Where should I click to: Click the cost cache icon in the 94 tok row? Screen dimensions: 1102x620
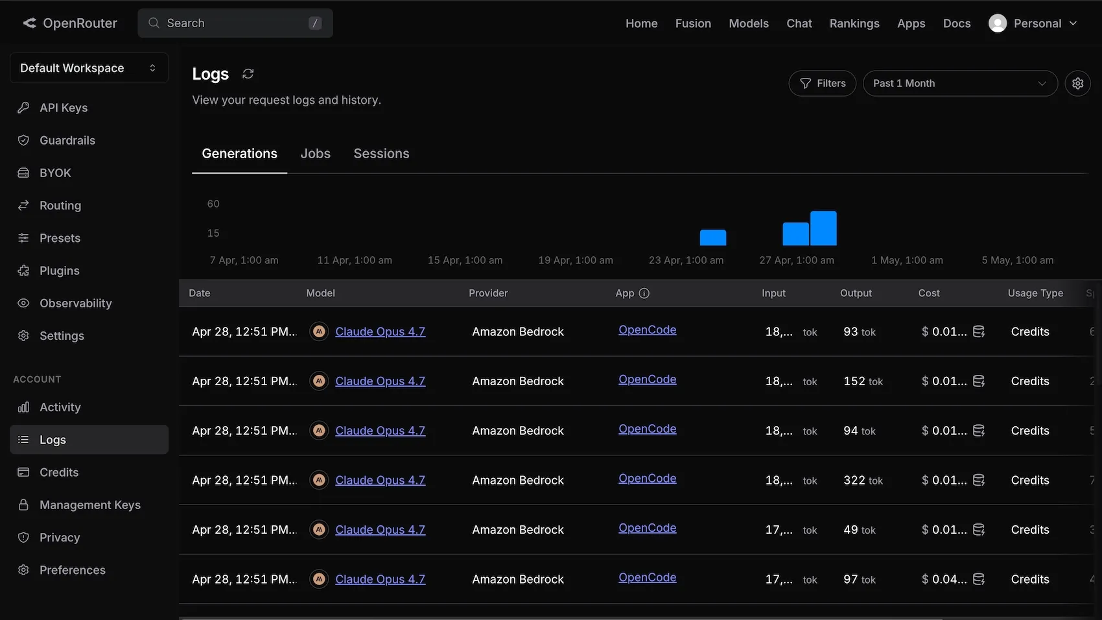pos(979,431)
